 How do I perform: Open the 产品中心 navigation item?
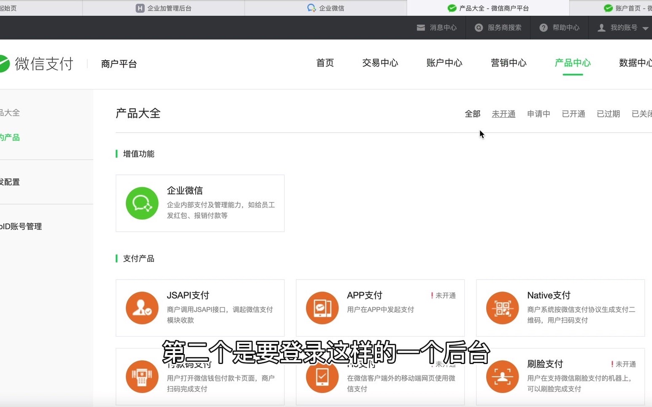pyautogui.click(x=573, y=63)
